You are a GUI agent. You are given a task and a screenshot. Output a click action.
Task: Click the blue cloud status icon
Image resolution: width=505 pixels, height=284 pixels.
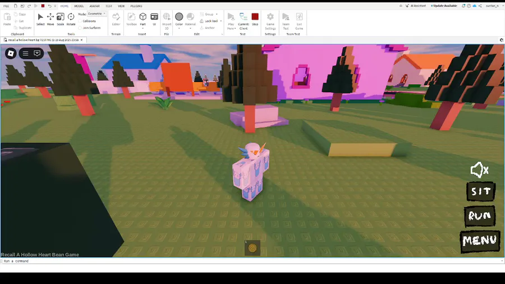(x=474, y=6)
